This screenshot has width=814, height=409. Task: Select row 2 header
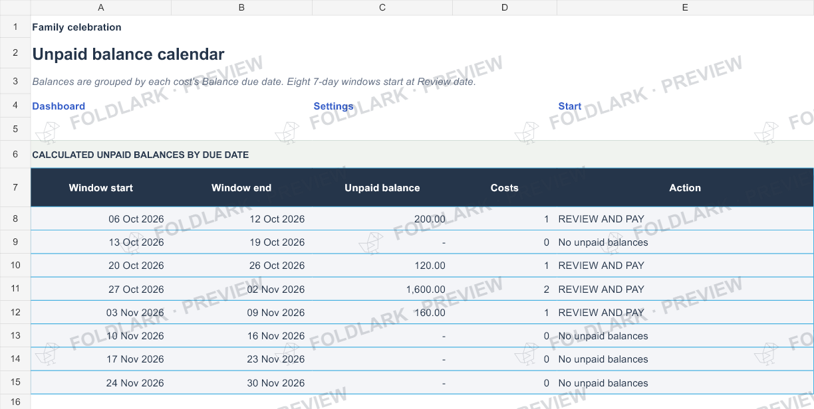pyautogui.click(x=15, y=53)
